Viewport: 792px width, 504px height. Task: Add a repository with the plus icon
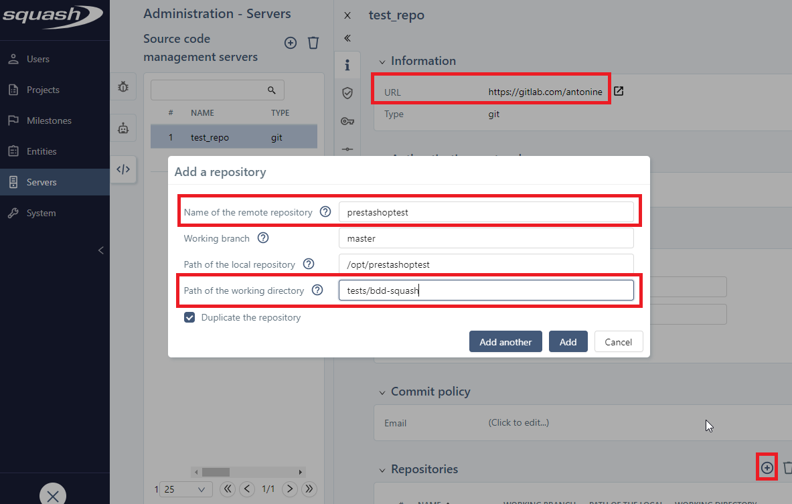tap(767, 469)
